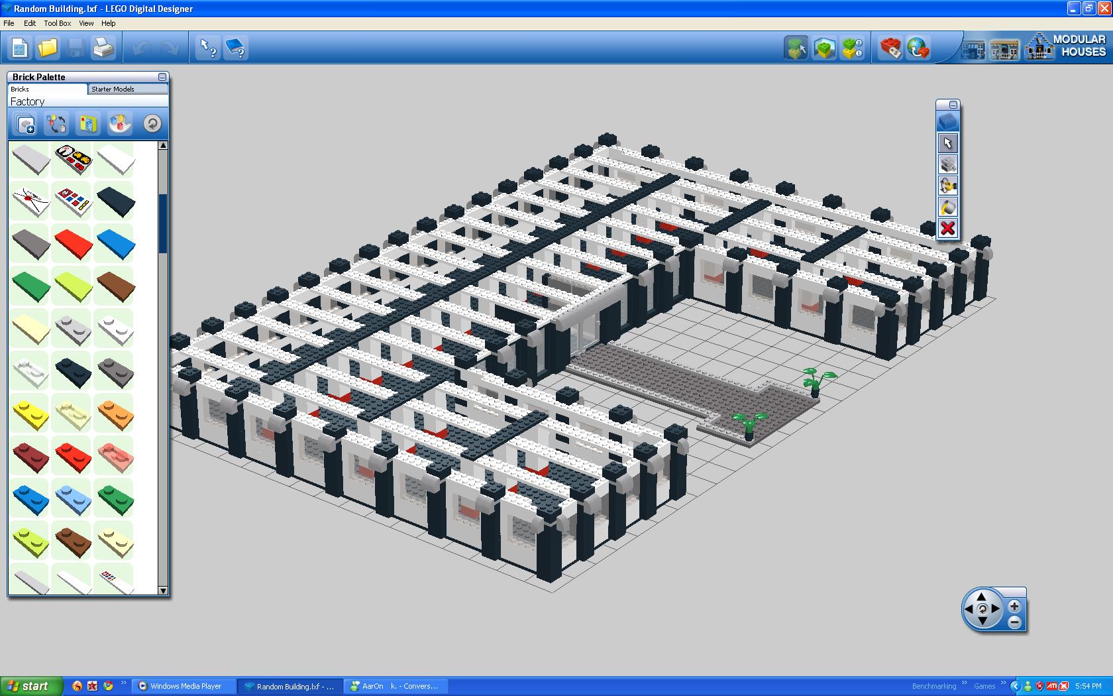Select the cafe corner theme thumbnail
Viewport: 1113px width, 696px height.
click(x=1004, y=50)
